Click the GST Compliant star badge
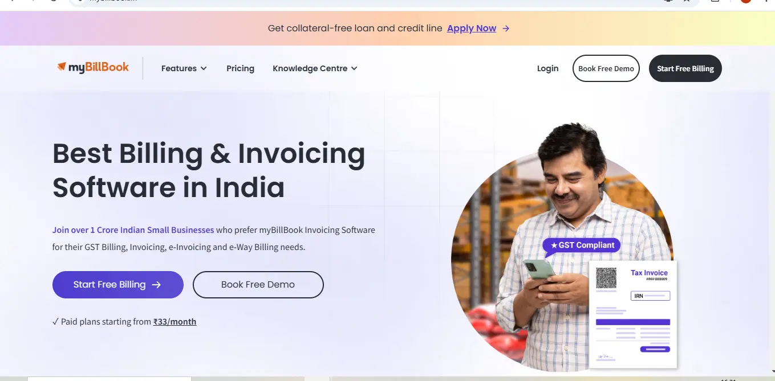The height and width of the screenshot is (381, 775). click(581, 245)
